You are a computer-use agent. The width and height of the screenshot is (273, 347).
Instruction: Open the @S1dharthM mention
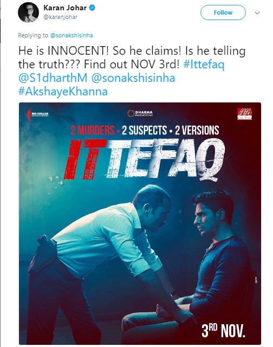(53, 78)
